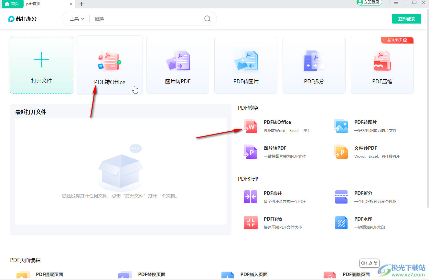The width and height of the screenshot is (429, 280).
Task: Click the PDF页面编辑 section heading
Action: (25, 260)
